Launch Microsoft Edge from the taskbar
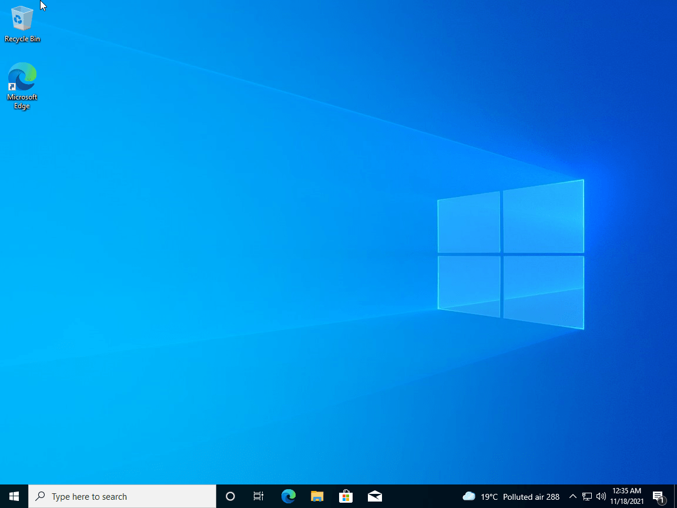Viewport: 677px width, 508px height. 288,496
